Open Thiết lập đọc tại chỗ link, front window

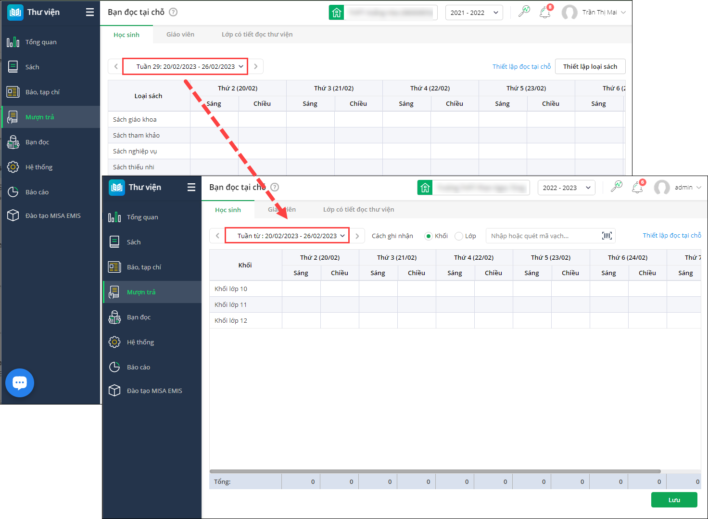[x=672, y=236]
